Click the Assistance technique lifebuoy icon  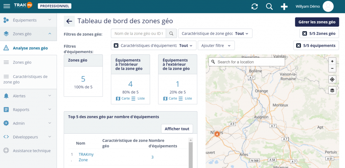(6, 151)
